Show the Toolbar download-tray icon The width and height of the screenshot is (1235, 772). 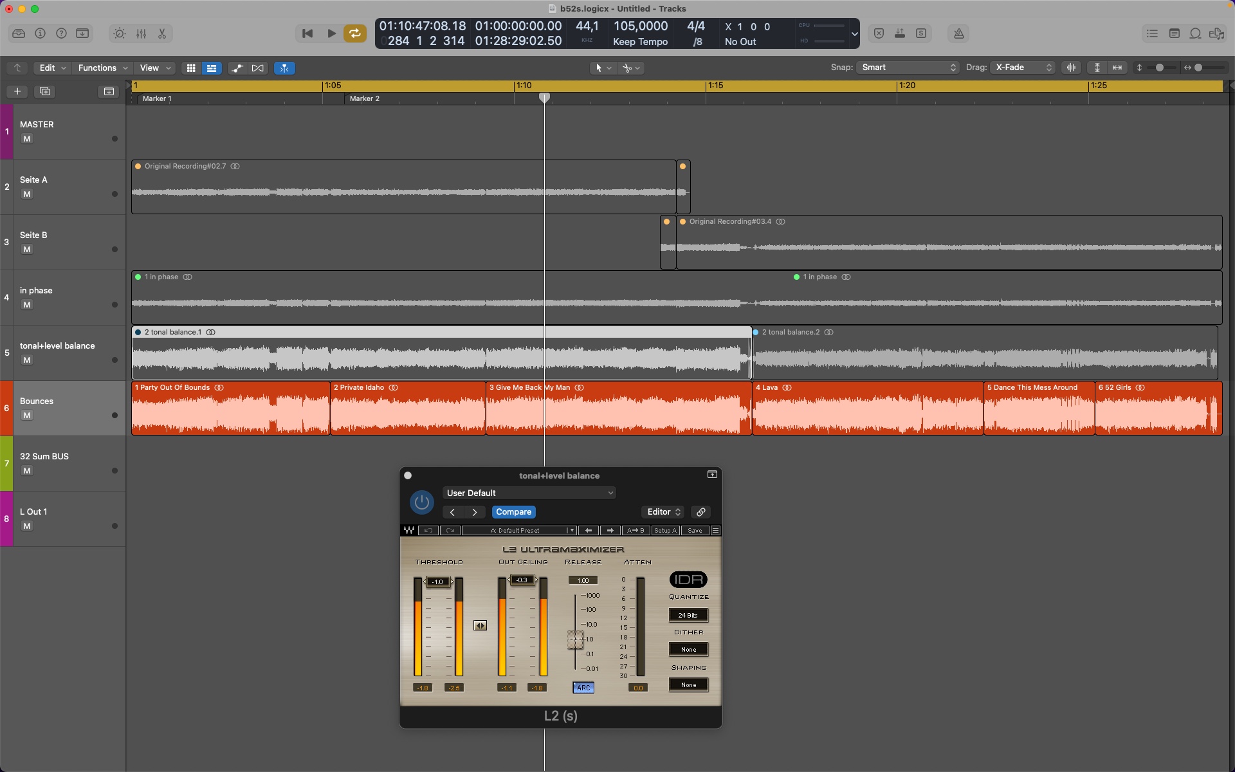pyautogui.click(x=82, y=33)
